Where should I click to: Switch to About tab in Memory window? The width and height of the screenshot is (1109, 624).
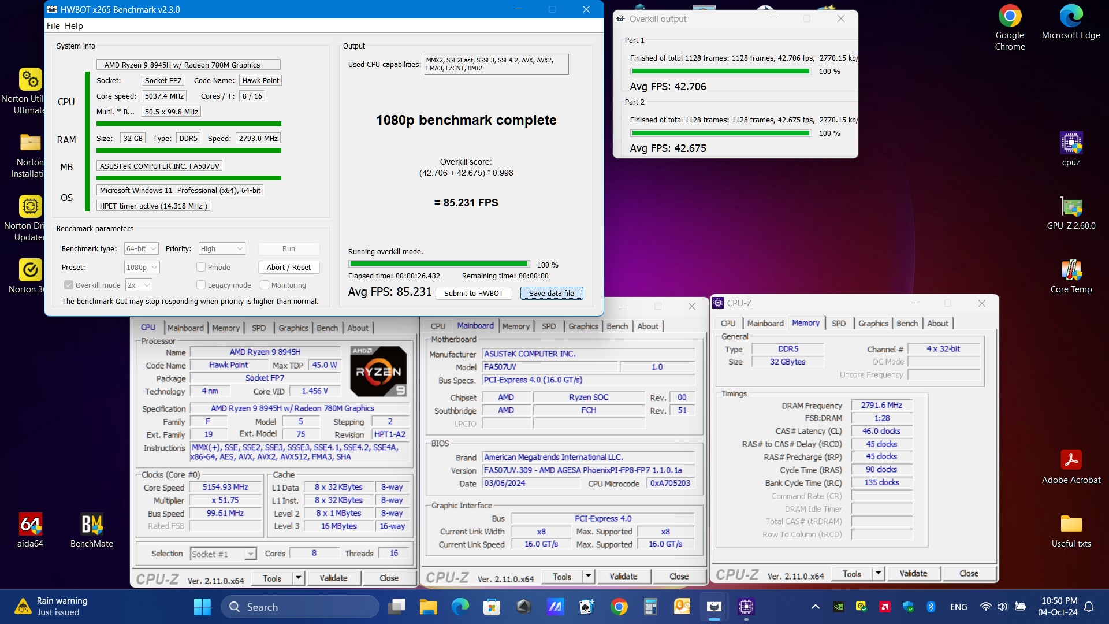937,323
